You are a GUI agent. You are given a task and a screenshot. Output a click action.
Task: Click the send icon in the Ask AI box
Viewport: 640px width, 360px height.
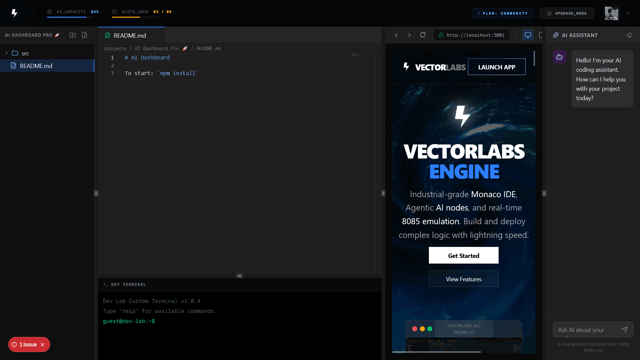coord(625,329)
